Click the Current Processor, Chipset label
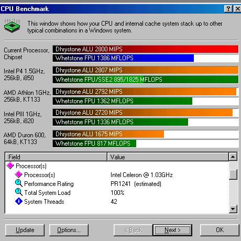241x241 pixels. point(27,53)
